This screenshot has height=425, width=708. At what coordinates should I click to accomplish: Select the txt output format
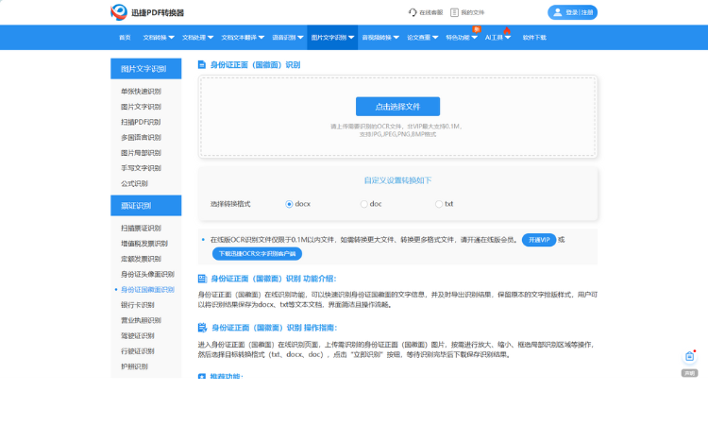pyautogui.click(x=439, y=204)
